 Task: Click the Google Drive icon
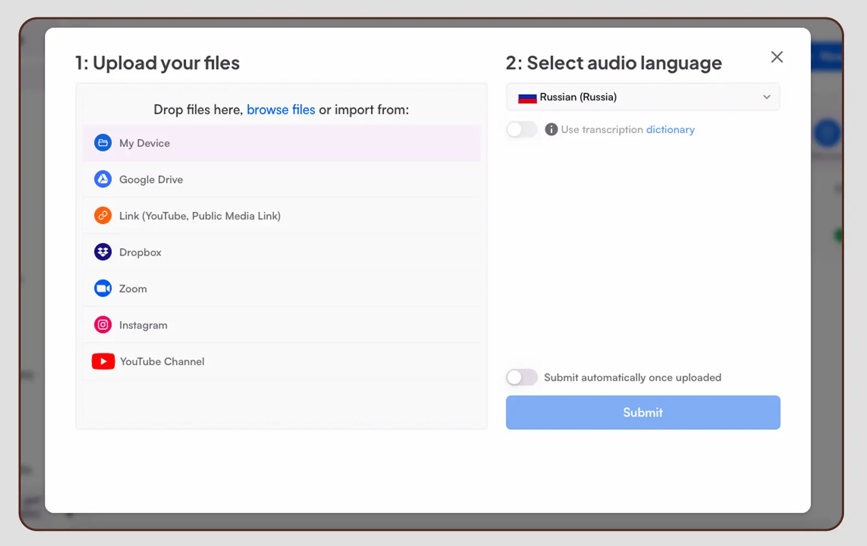[x=103, y=179]
